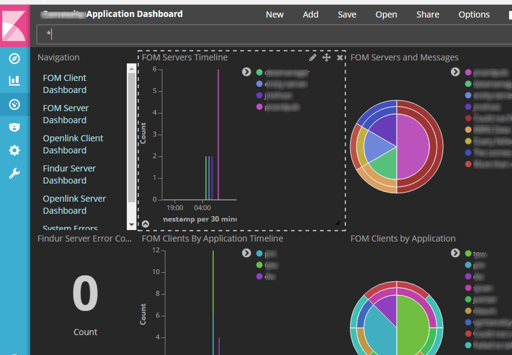512x355 pixels.
Task: Open the Openlink Server Dashboard link
Action: [x=74, y=205]
